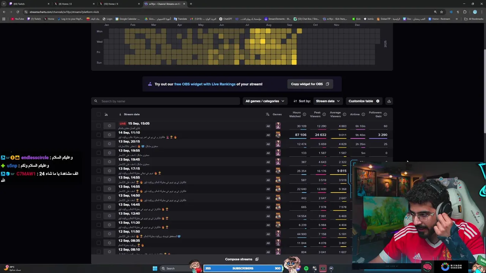Click Average Viewers info icon
486x273 pixels.
coord(344,115)
